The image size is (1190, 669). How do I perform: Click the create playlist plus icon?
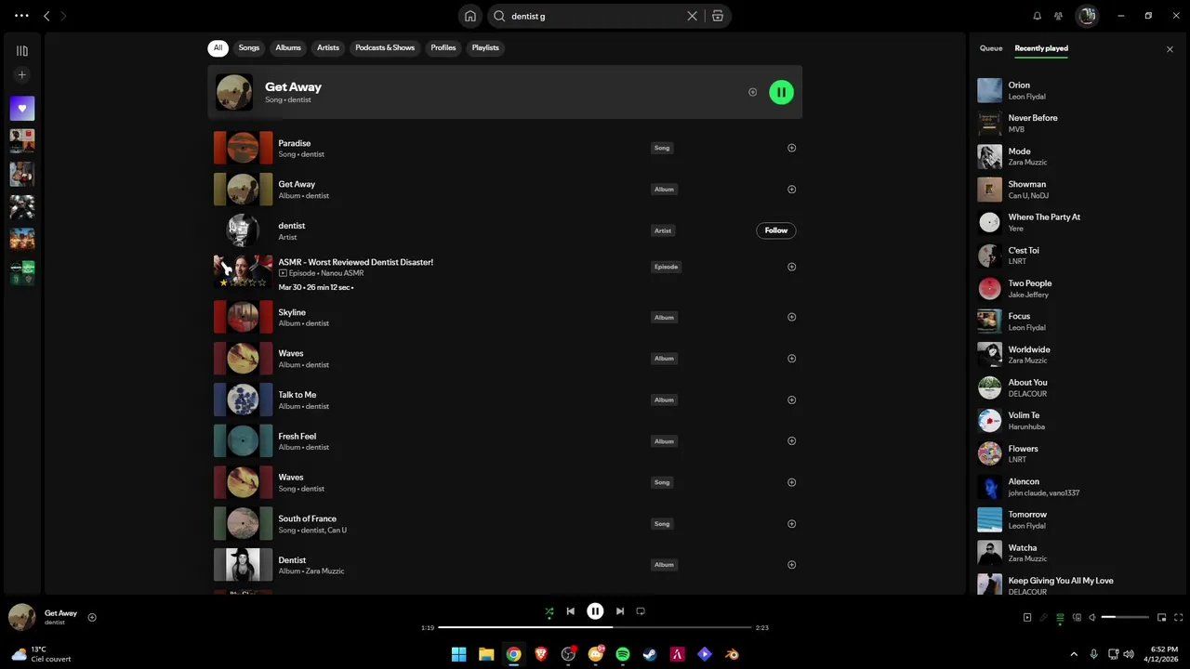coord(22,75)
